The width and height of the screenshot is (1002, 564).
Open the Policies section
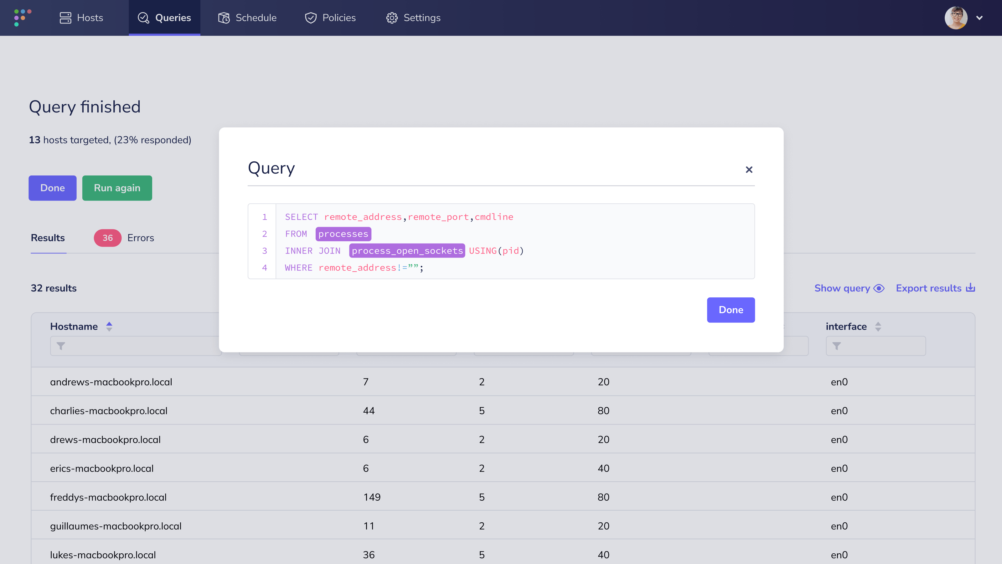[x=330, y=18]
